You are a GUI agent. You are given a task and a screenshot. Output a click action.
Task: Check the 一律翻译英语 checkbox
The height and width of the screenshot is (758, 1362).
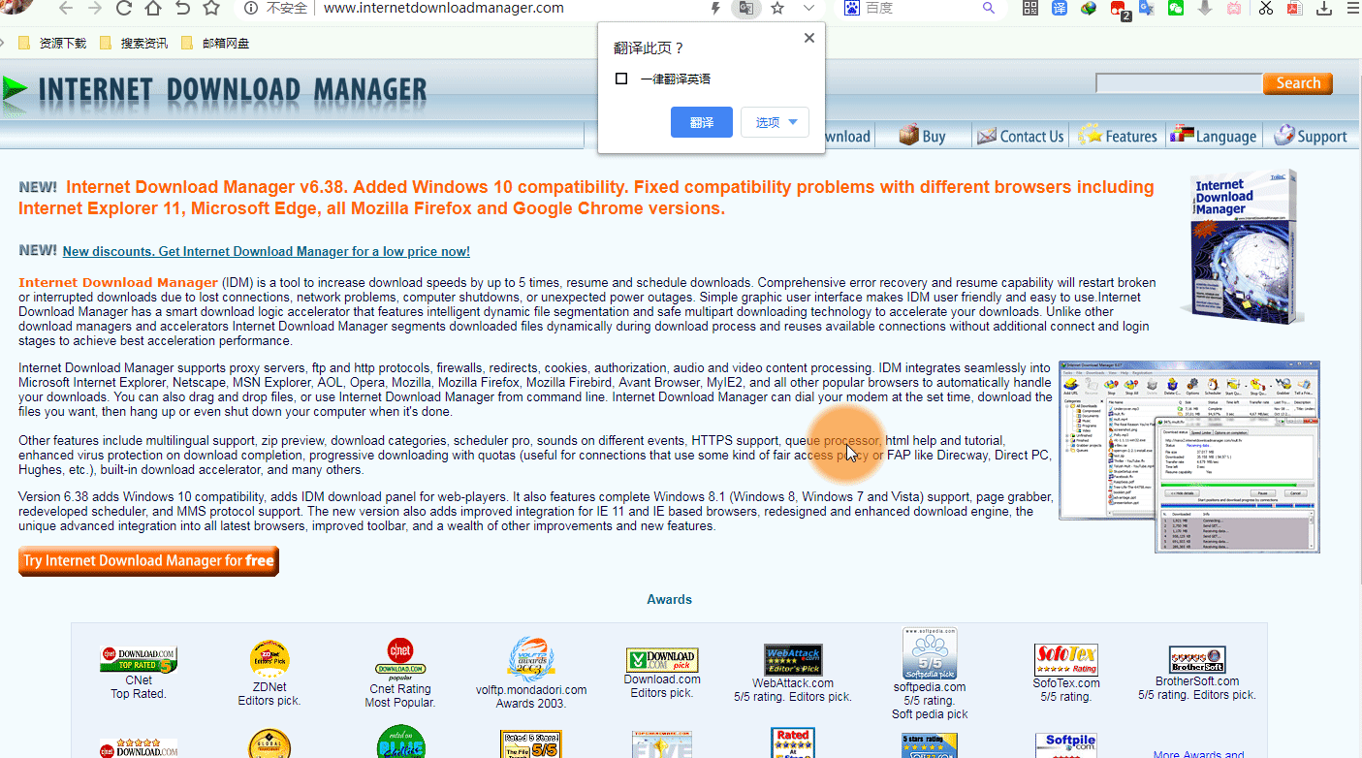point(621,79)
